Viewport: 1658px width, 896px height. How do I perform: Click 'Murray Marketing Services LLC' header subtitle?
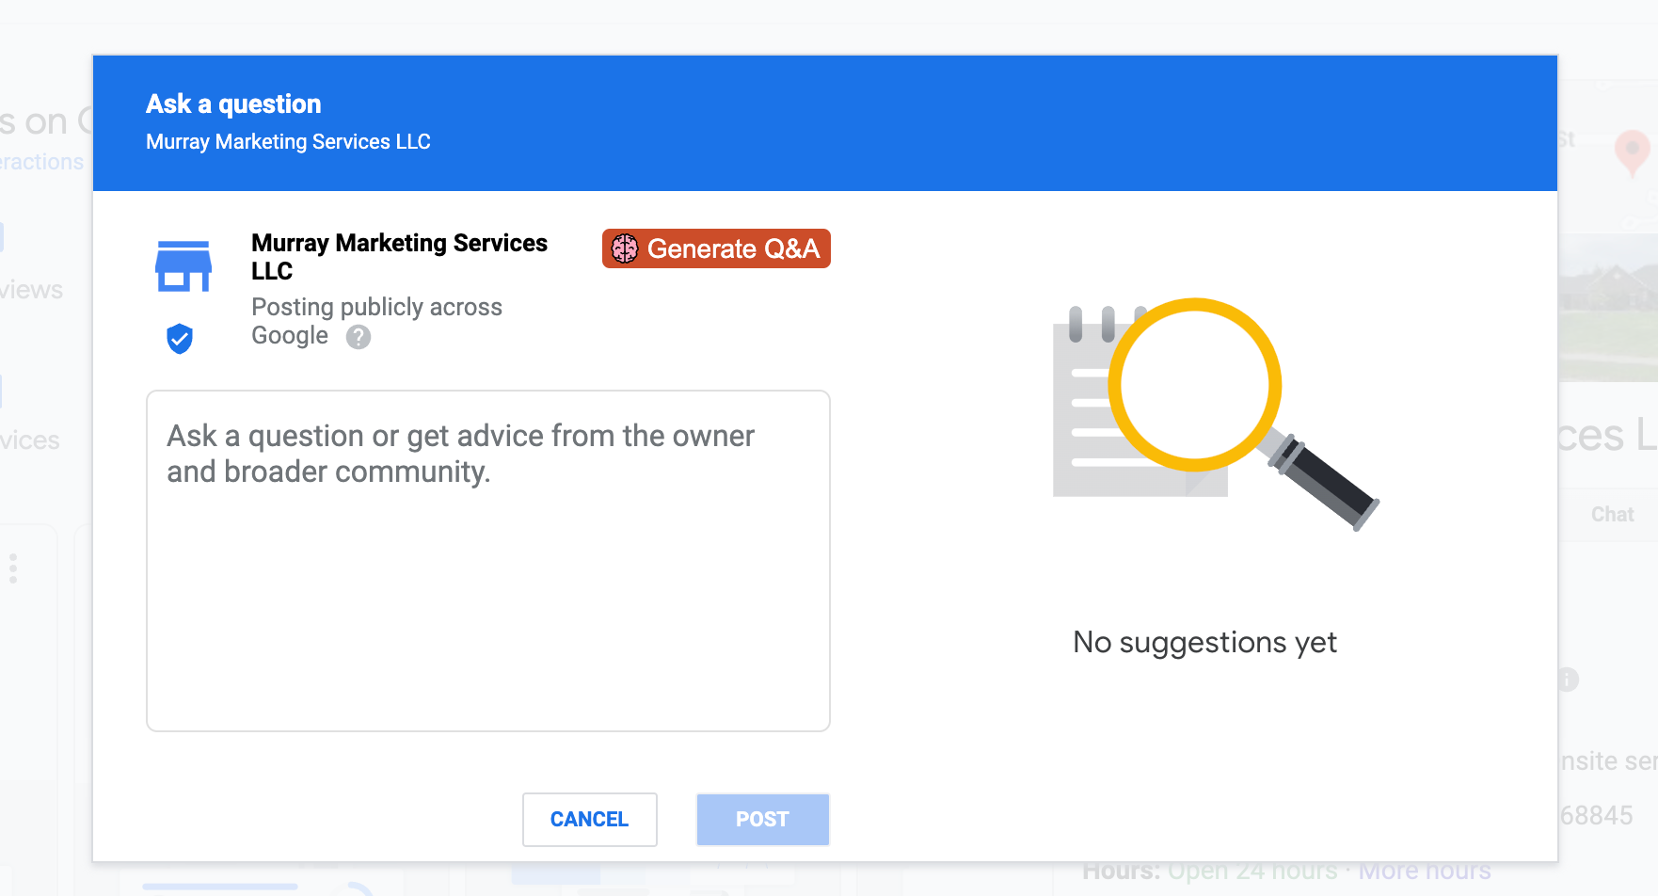(x=288, y=141)
